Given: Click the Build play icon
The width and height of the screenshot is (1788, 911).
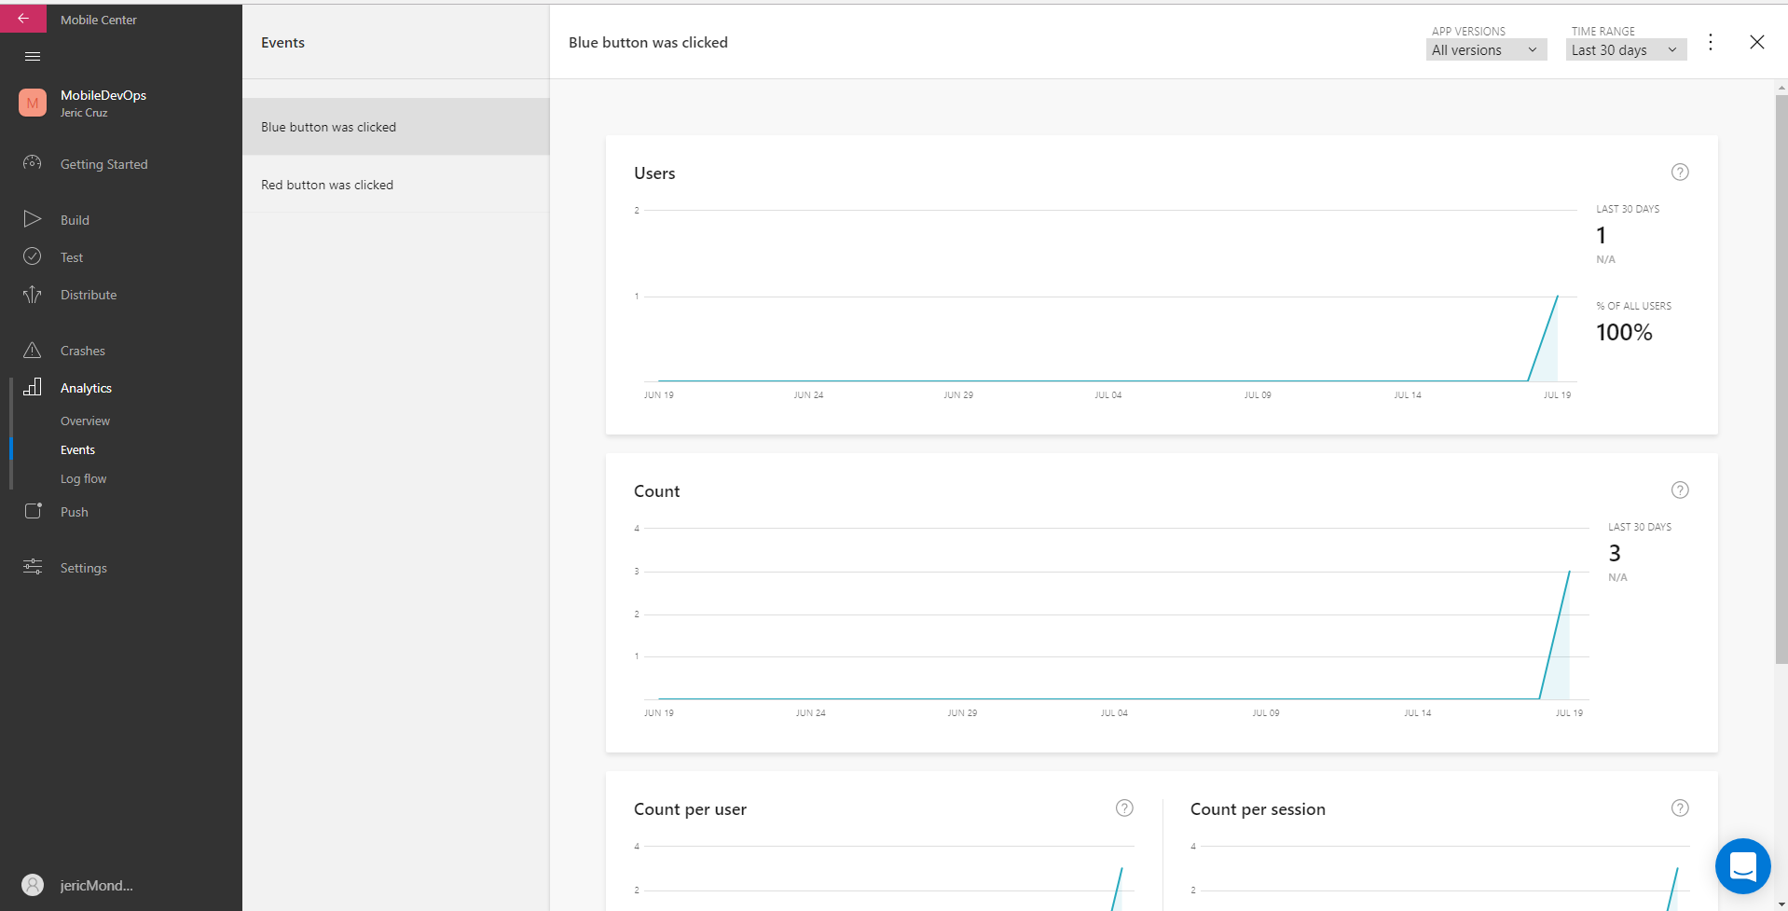Looking at the screenshot, I should [x=33, y=219].
